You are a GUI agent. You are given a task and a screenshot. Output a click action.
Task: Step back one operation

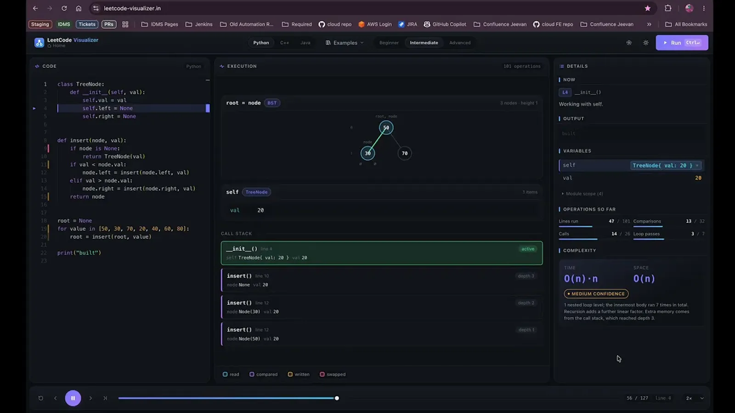click(56, 398)
